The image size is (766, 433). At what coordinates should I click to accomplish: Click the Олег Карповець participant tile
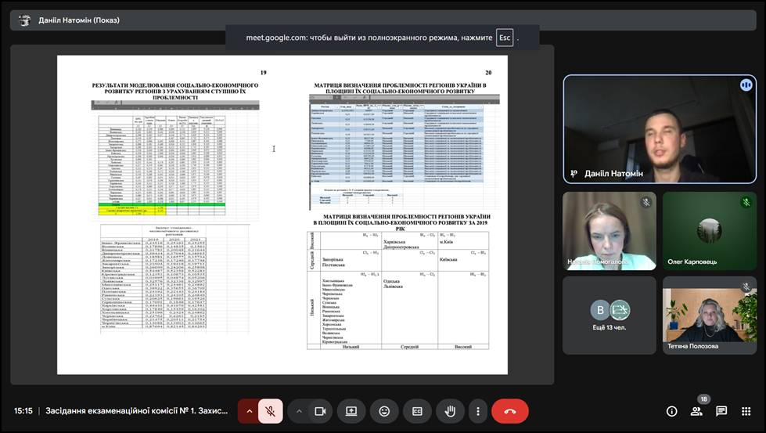708,230
